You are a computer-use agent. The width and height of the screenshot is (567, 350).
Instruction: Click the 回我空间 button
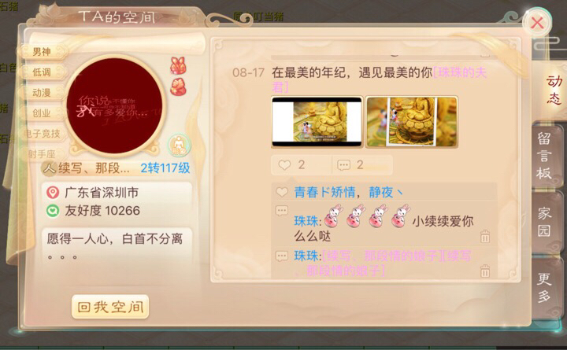[110, 307]
